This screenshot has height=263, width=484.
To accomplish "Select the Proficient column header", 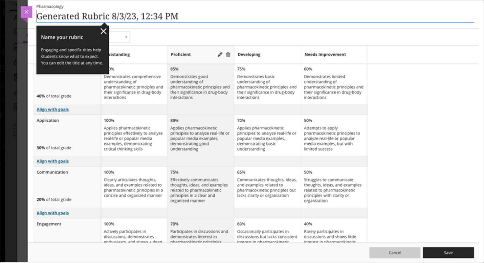I will pyautogui.click(x=181, y=54).
